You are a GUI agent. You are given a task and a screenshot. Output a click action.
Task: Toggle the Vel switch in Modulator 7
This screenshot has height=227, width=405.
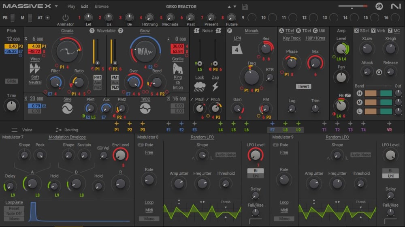click(x=100, y=148)
